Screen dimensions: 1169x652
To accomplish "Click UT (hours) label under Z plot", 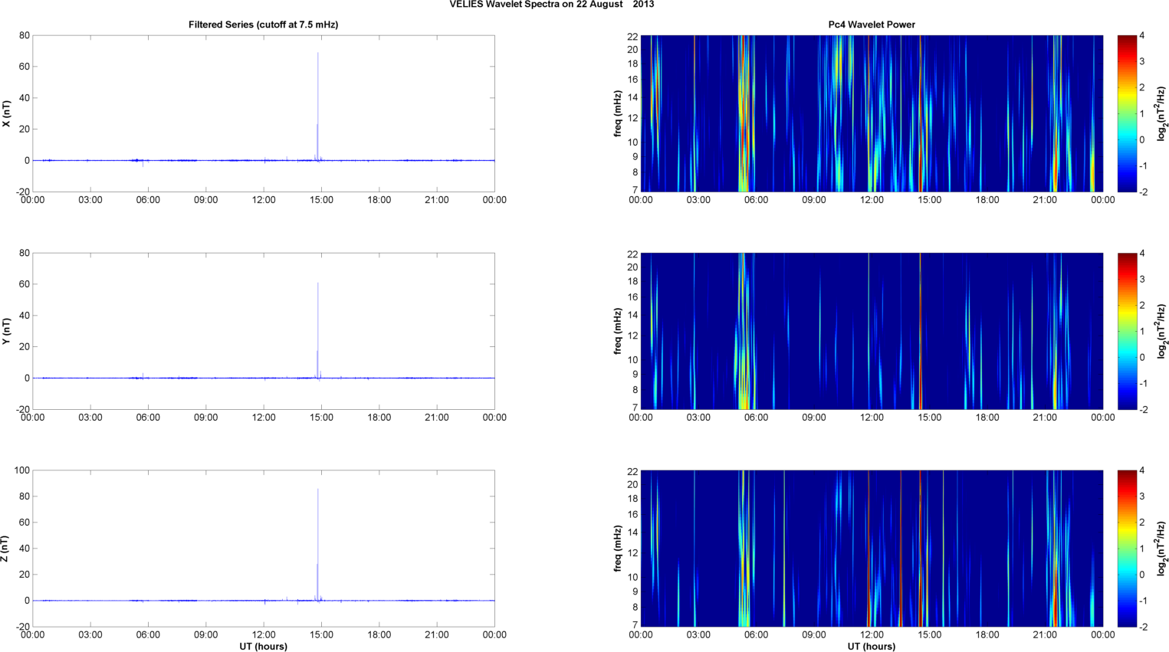I will coord(263,646).
